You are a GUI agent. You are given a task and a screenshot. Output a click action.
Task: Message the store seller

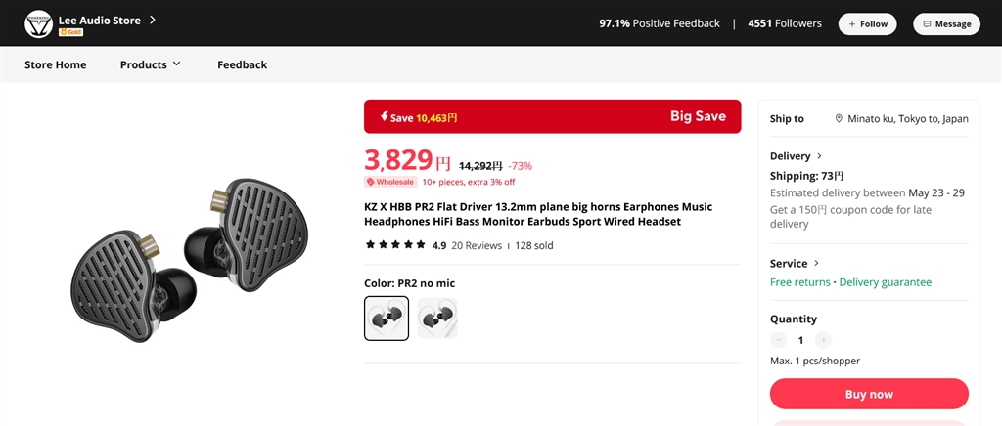coord(946,23)
